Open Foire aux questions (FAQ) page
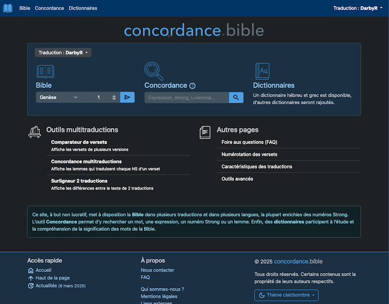This screenshot has height=304, width=389. (249, 142)
